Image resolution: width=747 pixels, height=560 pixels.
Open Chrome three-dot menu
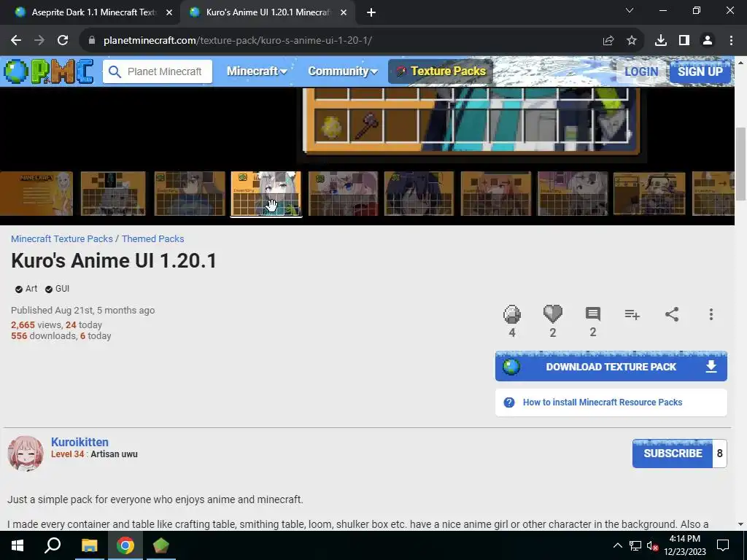click(x=731, y=41)
